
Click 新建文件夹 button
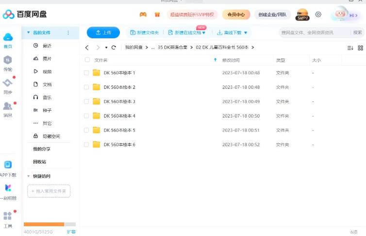(144, 33)
